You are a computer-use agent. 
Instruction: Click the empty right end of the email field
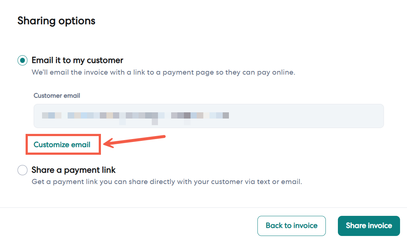click(x=329, y=116)
